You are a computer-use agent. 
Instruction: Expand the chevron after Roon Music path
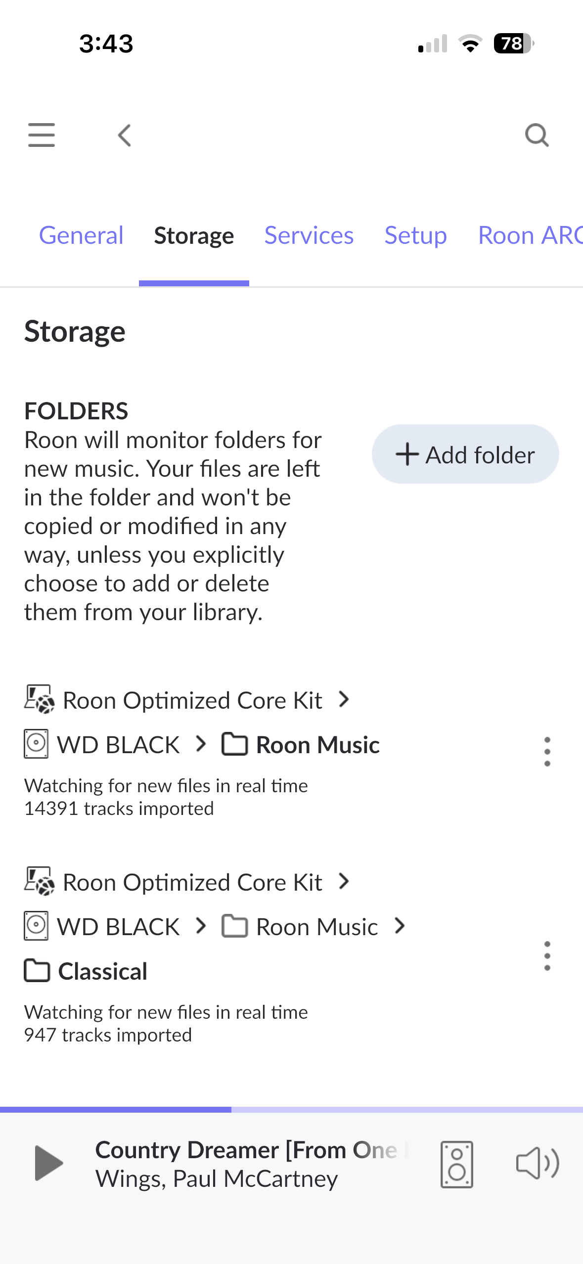click(x=400, y=926)
